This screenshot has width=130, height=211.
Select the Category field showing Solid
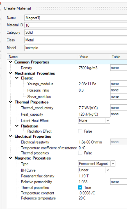pyautogui.click(x=76, y=32)
